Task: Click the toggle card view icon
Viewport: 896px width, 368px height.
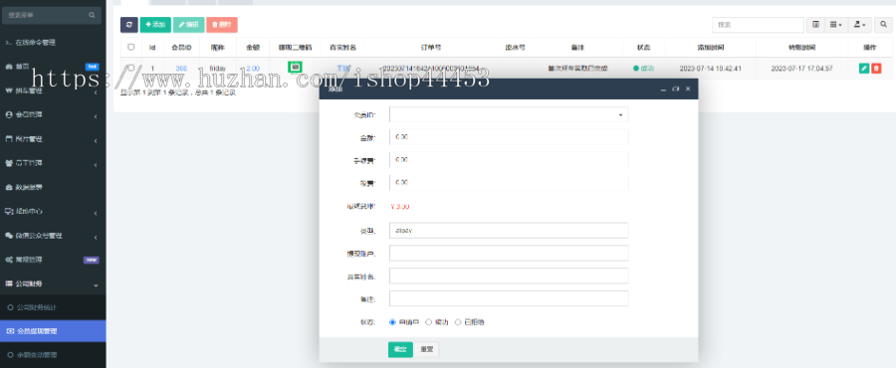Action: pyautogui.click(x=815, y=25)
